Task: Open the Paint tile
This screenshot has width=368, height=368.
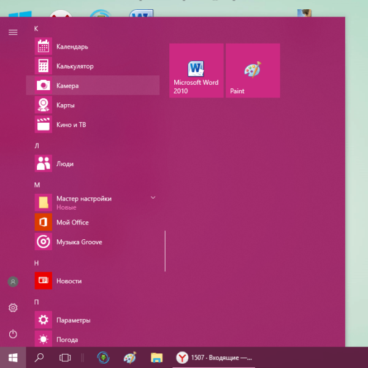Action: coord(253,71)
